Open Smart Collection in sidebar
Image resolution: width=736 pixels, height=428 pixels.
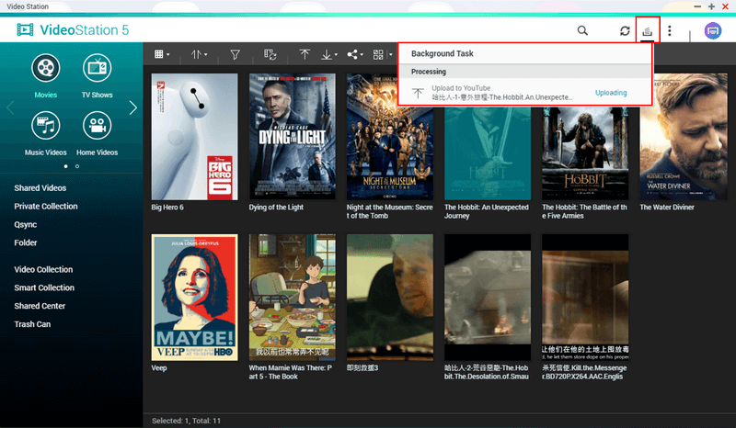coord(44,287)
